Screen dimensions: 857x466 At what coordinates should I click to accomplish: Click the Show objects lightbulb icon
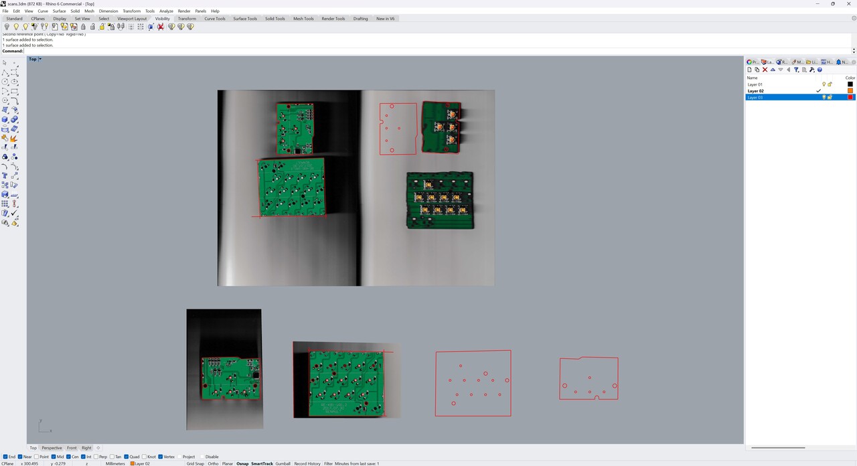16,27
